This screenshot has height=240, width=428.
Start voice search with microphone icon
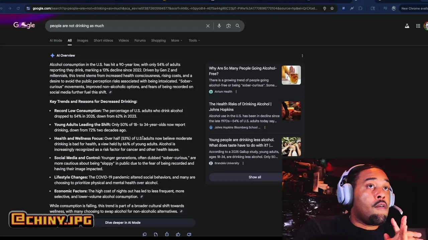click(219, 26)
